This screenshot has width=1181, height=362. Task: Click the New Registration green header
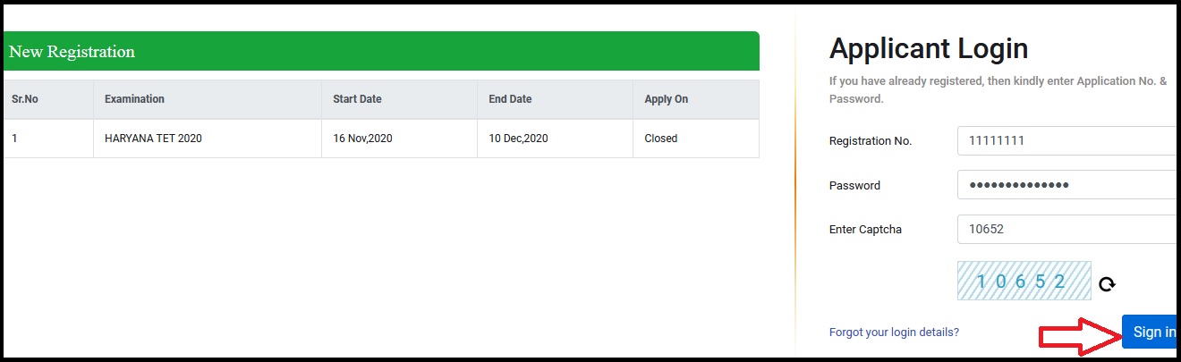381,52
